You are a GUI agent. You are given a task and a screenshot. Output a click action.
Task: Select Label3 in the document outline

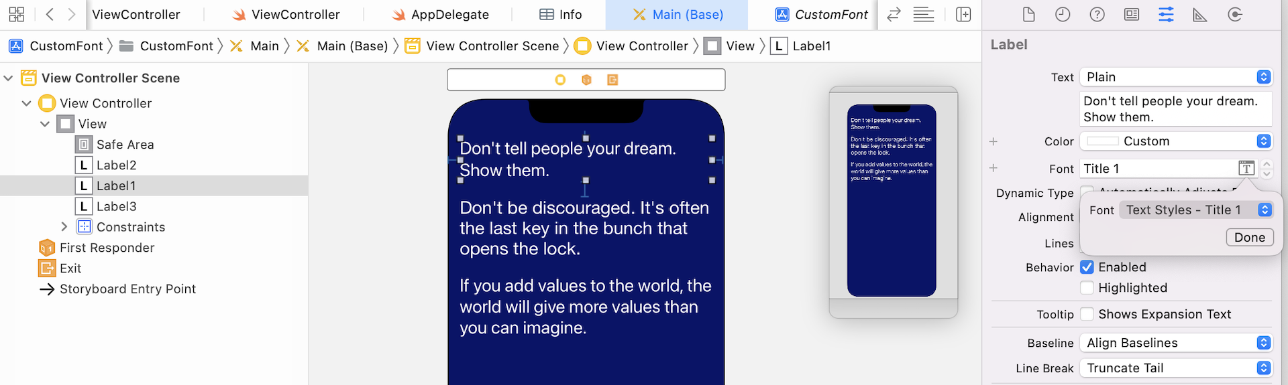(116, 206)
